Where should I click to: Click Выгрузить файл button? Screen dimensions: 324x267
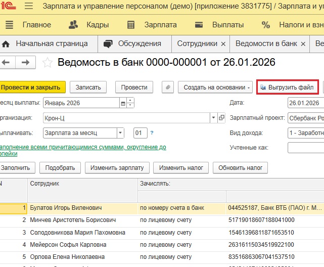pyautogui.click(x=288, y=87)
